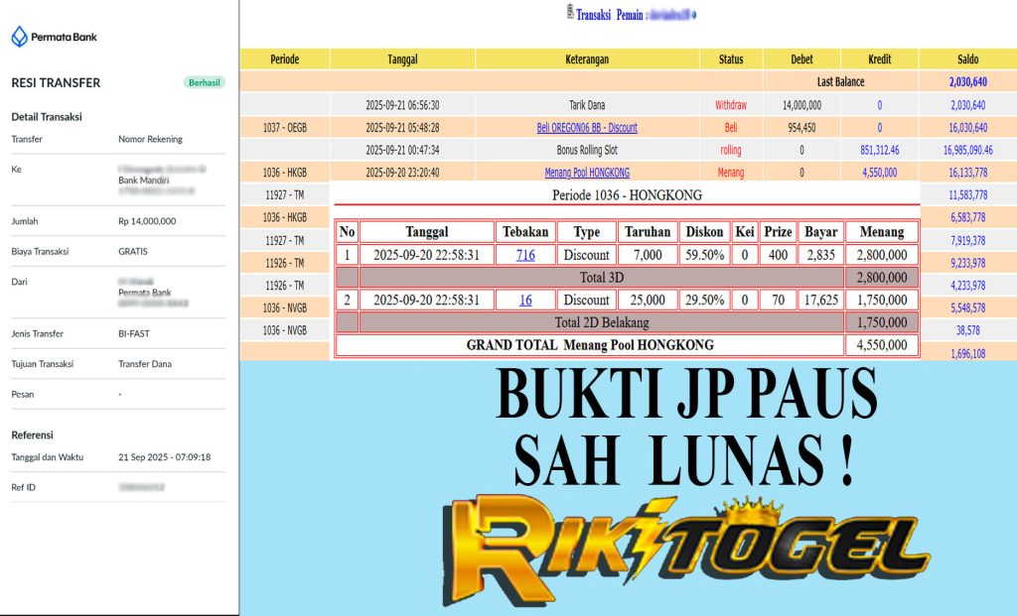Click the 716 tebakan link

(525, 255)
